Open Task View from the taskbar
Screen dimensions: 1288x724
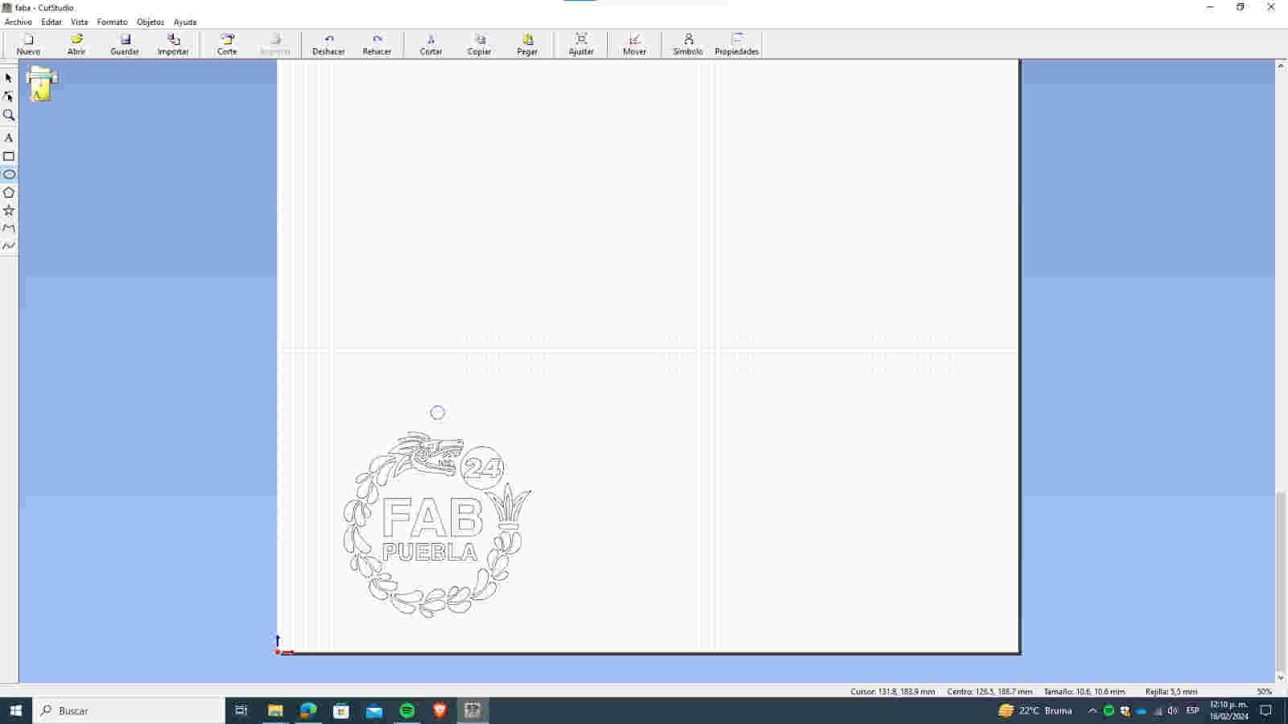coord(241,710)
